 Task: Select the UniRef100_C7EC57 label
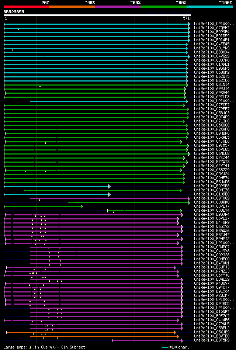coord(212,105)
